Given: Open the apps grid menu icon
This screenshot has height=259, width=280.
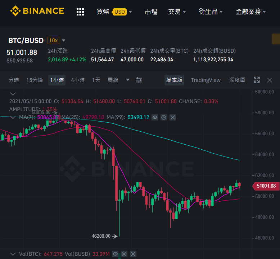Looking at the screenshot, I should (80, 12).
